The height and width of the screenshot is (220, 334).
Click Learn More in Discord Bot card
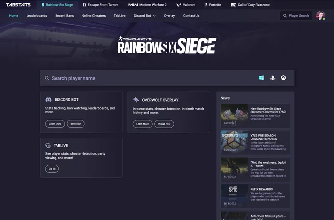pyautogui.click(x=55, y=124)
